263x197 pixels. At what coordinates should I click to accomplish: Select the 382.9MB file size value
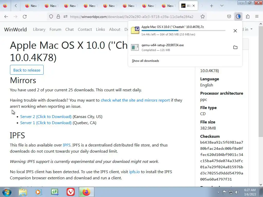(x=208, y=128)
